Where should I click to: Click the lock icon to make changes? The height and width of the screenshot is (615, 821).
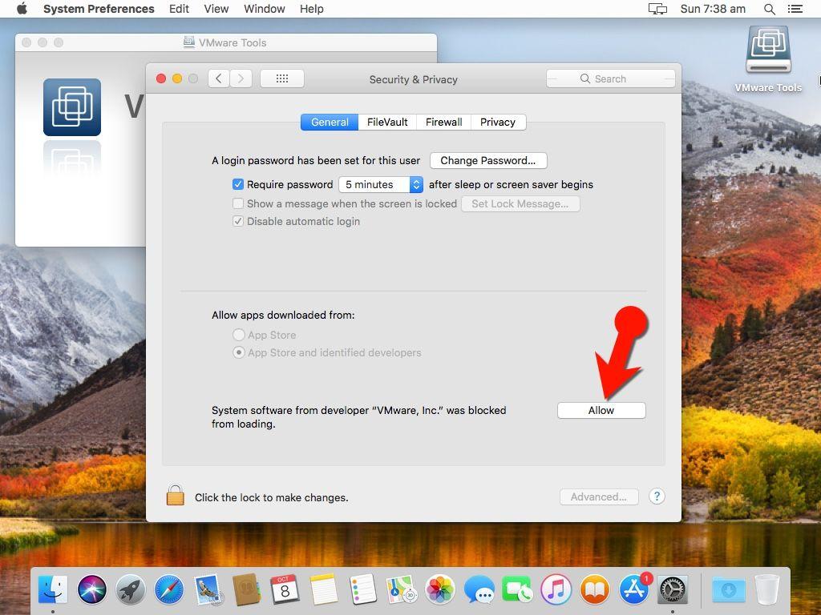click(176, 495)
